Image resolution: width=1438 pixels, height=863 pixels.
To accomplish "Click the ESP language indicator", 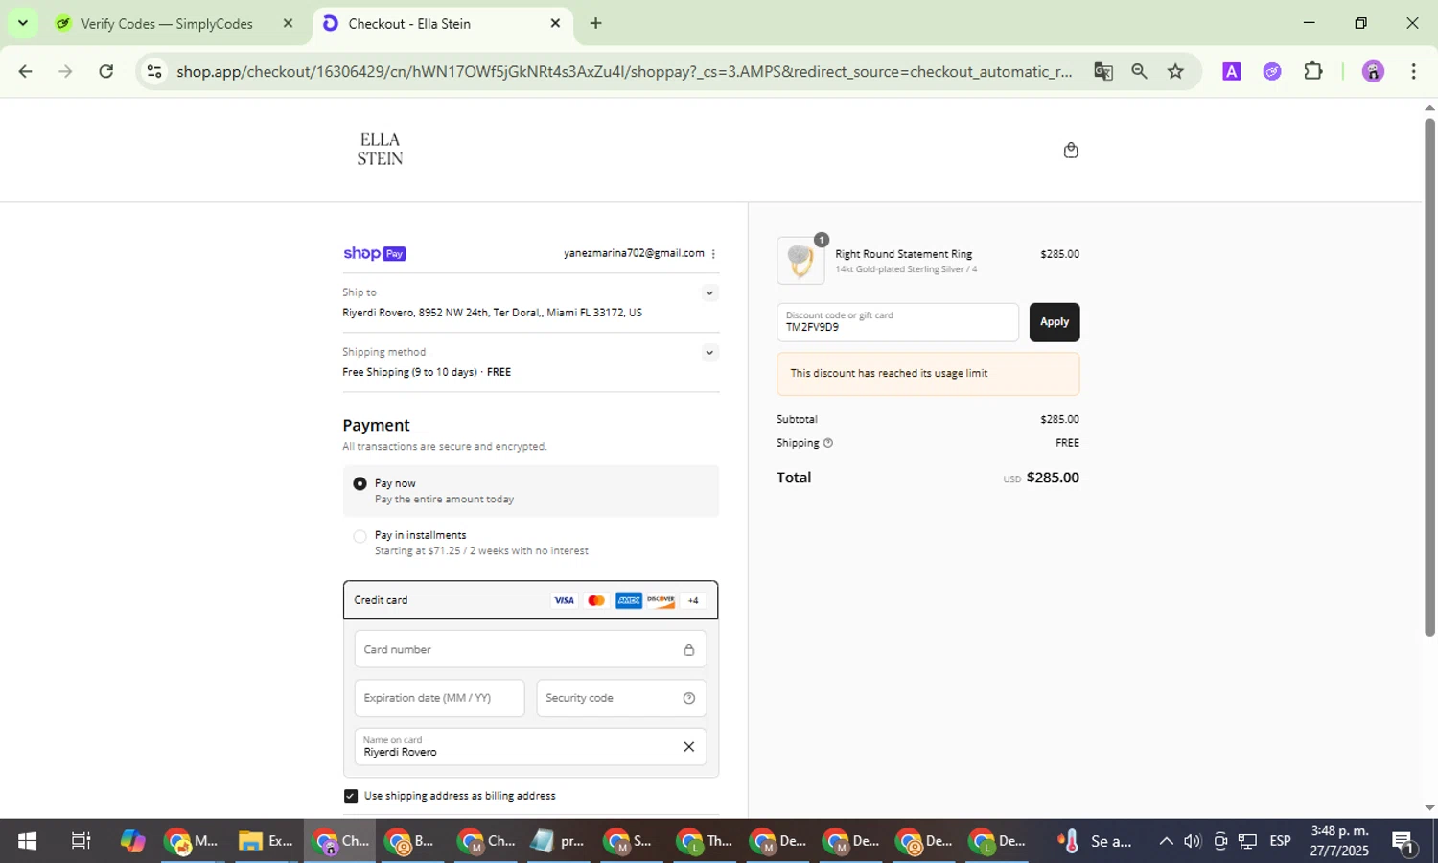I will click(x=1280, y=841).
